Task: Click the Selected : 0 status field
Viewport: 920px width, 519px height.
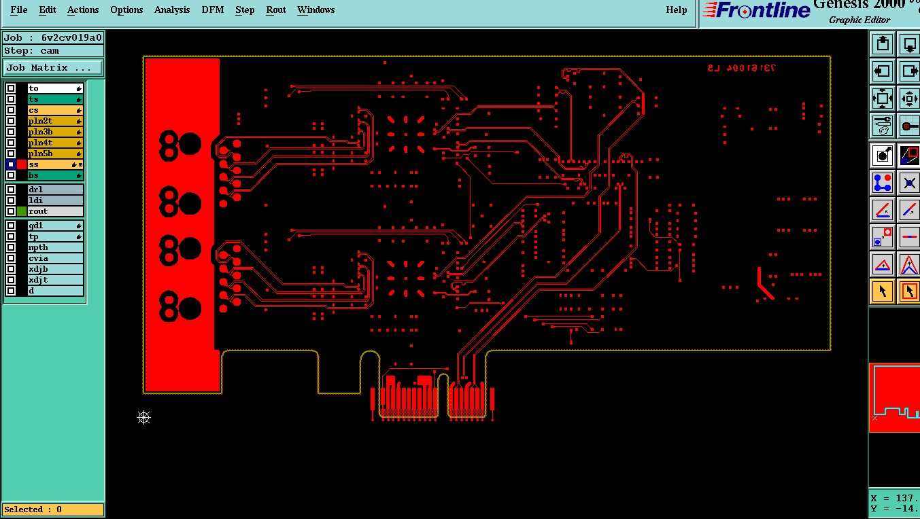Action: tap(53, 509)
